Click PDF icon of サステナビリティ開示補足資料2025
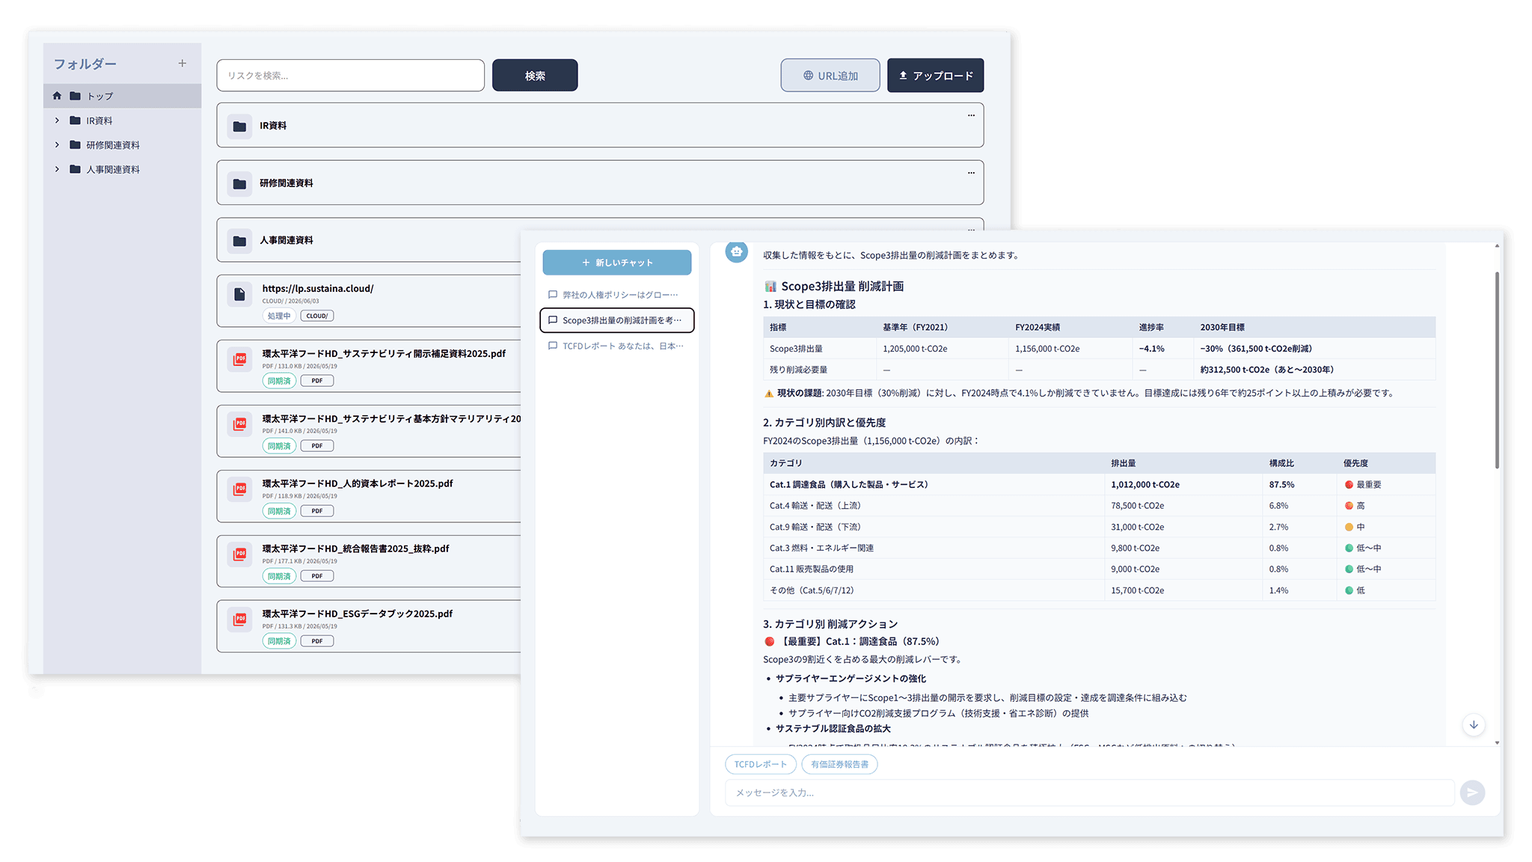Viewport: 1532px width, 862px height. [x=239, y=359]
